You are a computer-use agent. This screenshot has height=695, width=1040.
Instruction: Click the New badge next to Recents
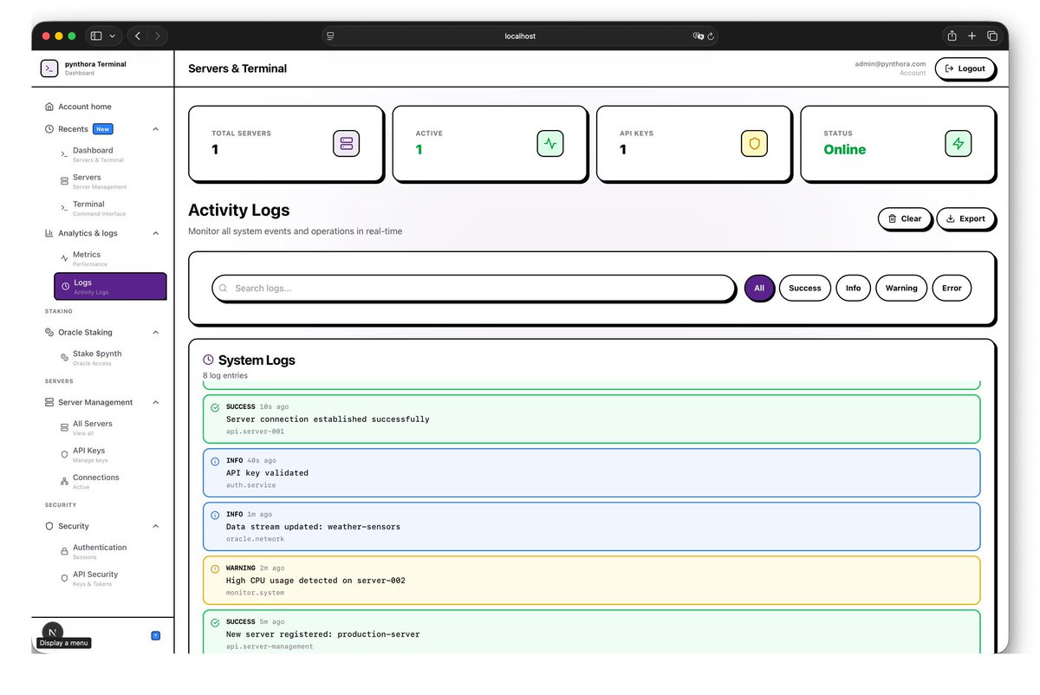point(103,129)
